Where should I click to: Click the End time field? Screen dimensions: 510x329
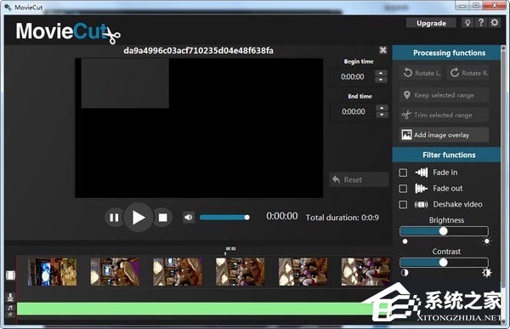[x=354, y=111]
